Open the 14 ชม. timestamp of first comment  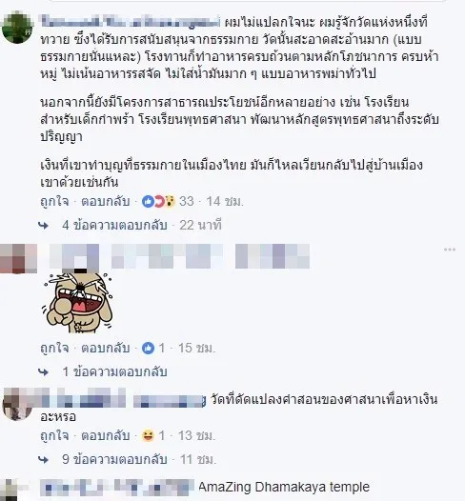click(x=225, y=202)
